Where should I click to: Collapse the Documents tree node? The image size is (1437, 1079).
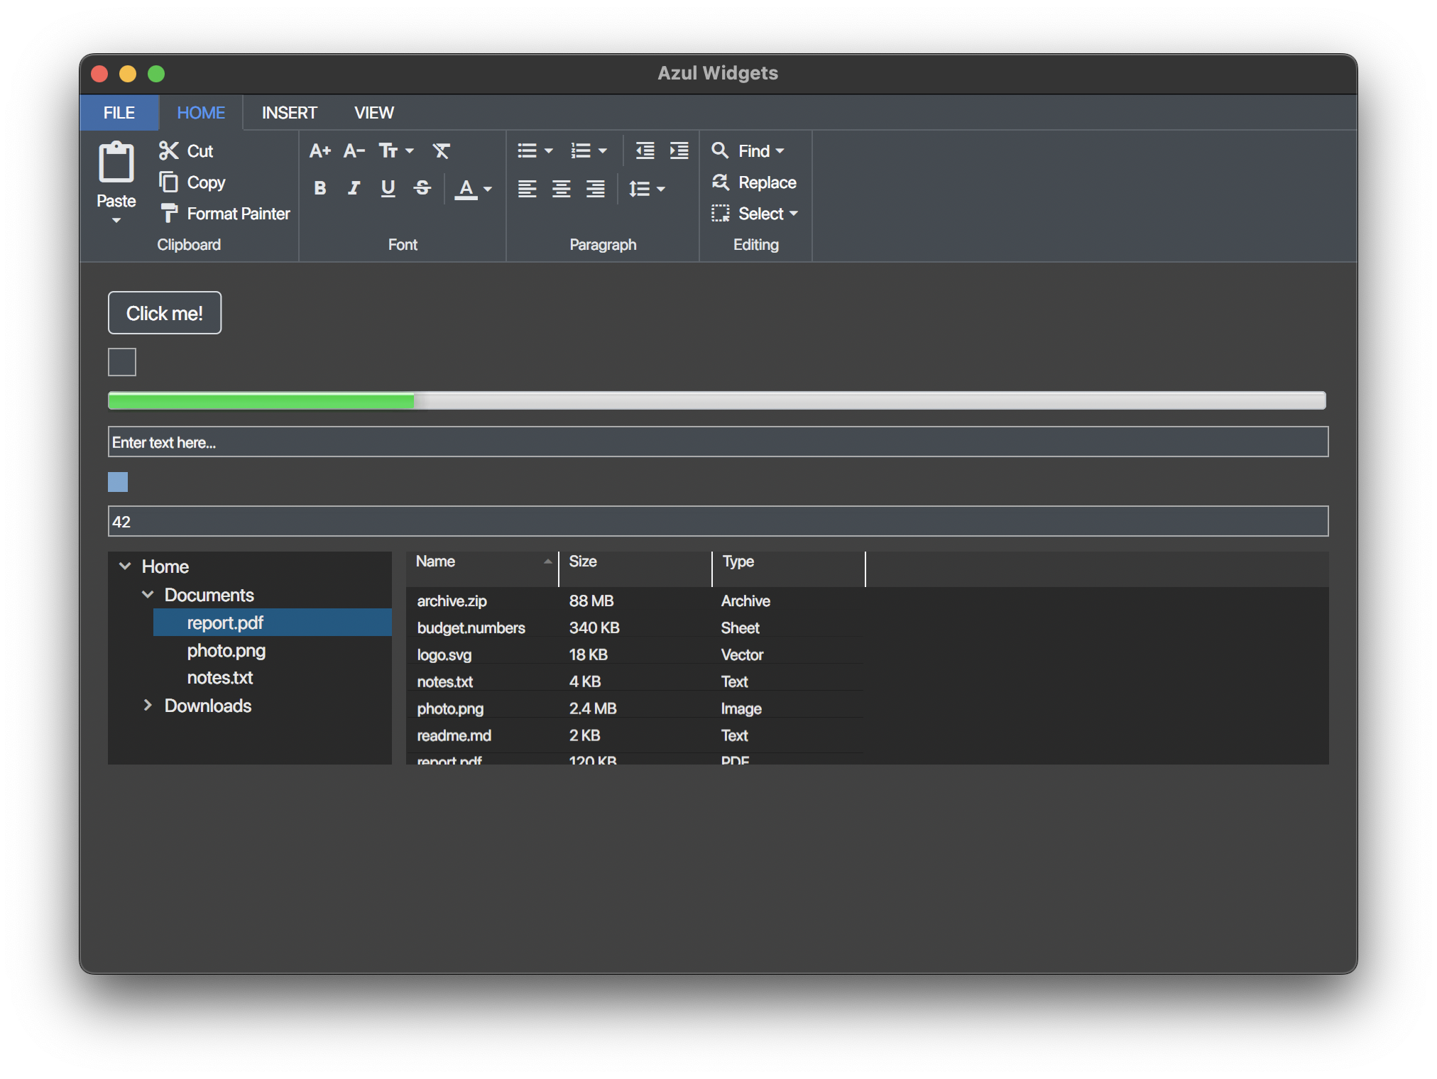[x=148, y=594]
